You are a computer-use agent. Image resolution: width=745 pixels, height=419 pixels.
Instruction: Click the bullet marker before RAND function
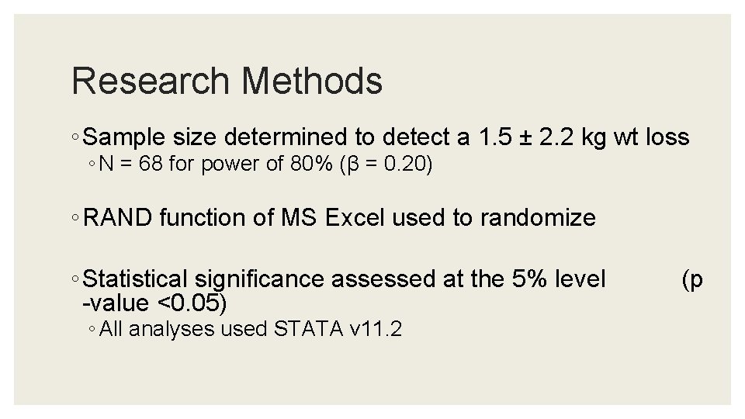click(75, 218)
